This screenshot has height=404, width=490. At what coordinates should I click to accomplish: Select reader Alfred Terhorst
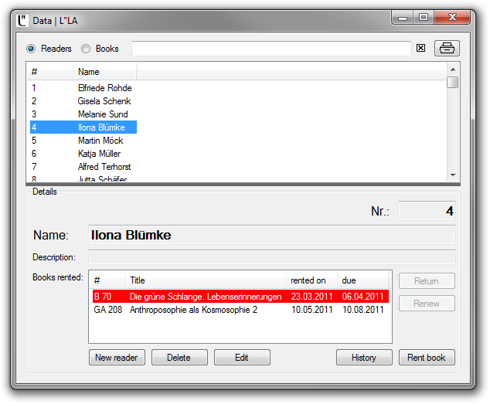pos(104,167)
